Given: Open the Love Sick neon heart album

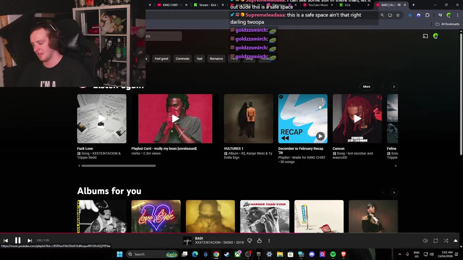Looking at the screenshot, I should click(x=156, y=216).
